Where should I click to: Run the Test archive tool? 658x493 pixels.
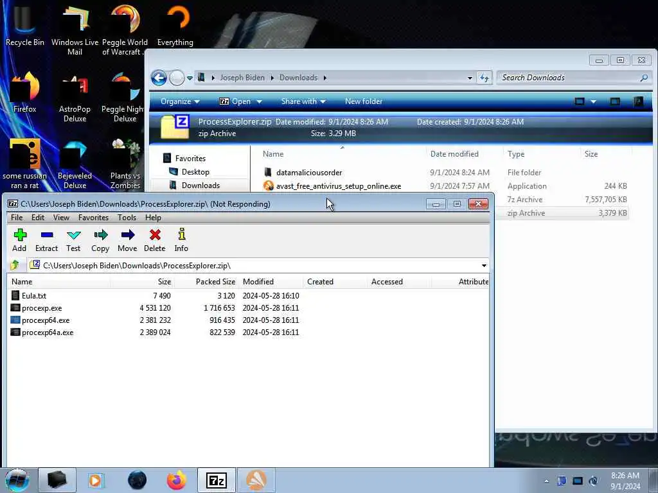[x=73, y=240]
